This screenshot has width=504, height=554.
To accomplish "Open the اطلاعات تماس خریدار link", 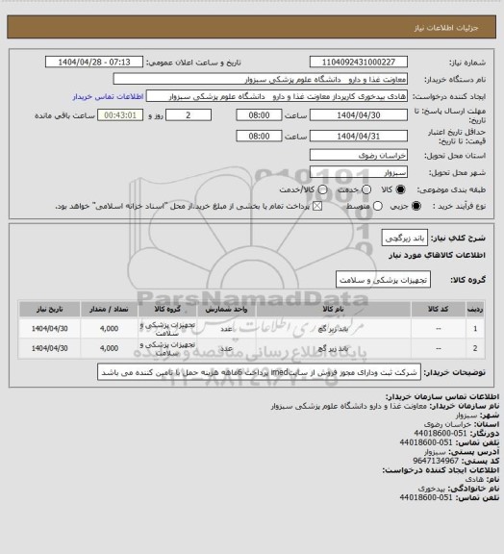I will [x=108, y=96].
